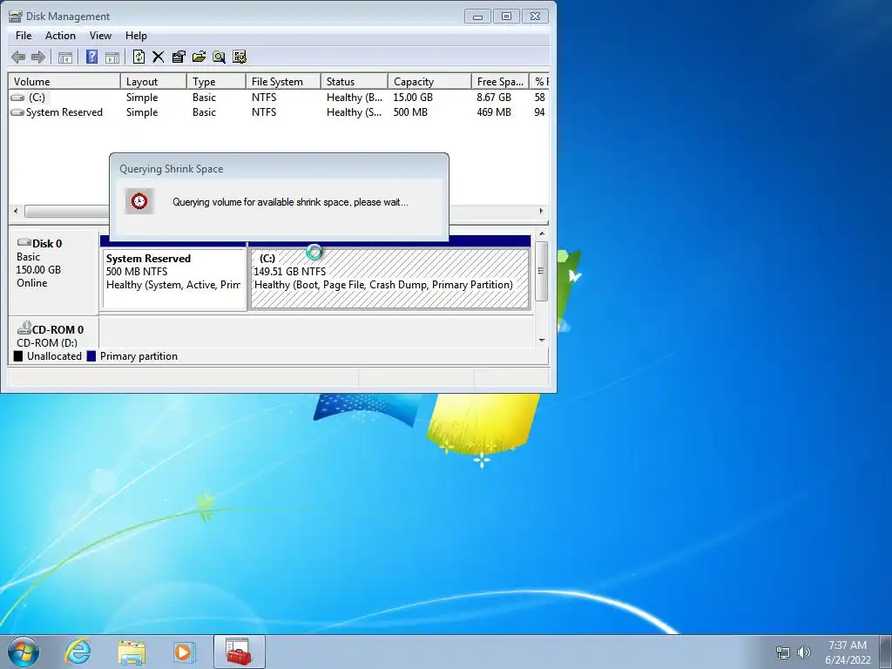Click the Healthy (S... status cell for System Reserved
892x669 pixels.
tap(354, 112)
